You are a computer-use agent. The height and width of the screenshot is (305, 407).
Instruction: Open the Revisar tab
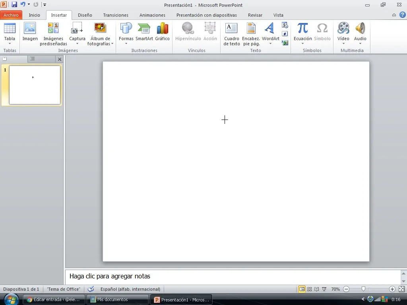click(255, 15)
